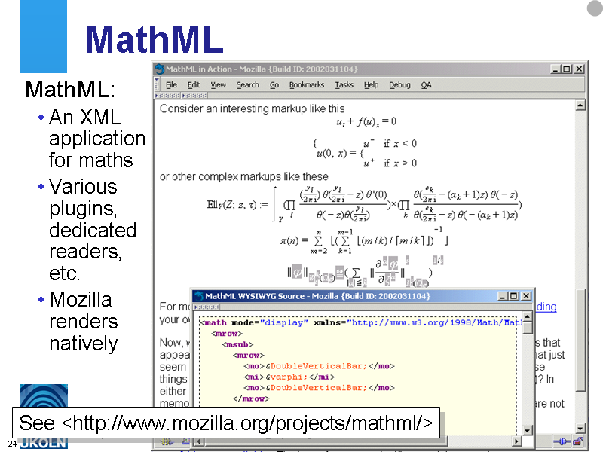This screenshot has height=452, width=603.
Task: Click the bullet 'Mozilla renders natively'
Action: pyautogui.click(x=84, y=322)
